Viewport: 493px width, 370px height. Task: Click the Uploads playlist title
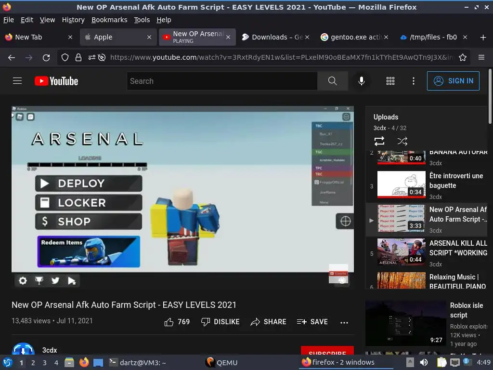(386, 117)
